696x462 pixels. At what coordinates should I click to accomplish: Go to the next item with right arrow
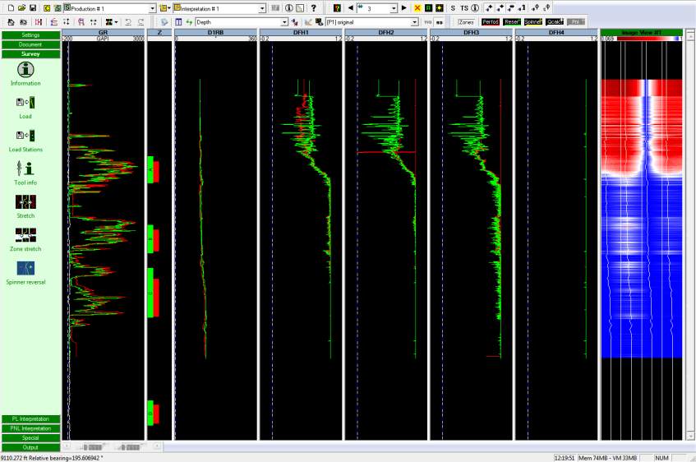tap(404, 8)
